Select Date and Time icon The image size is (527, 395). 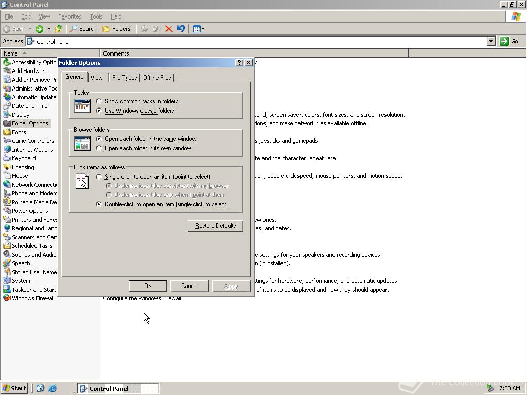[7, 106]
